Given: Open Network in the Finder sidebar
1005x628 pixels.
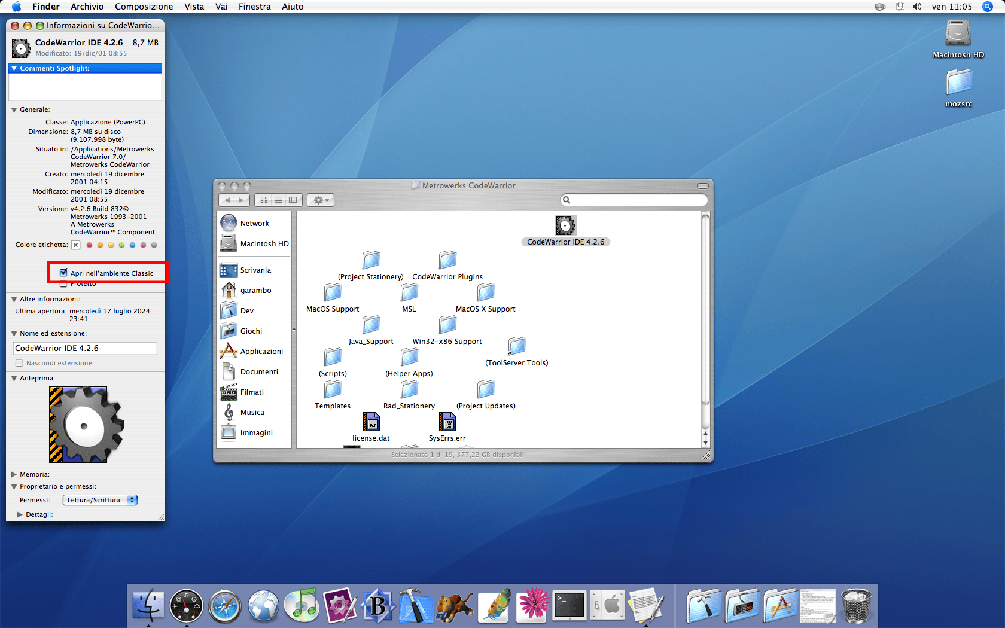Looking at the screenshot, I should (254, 223).
